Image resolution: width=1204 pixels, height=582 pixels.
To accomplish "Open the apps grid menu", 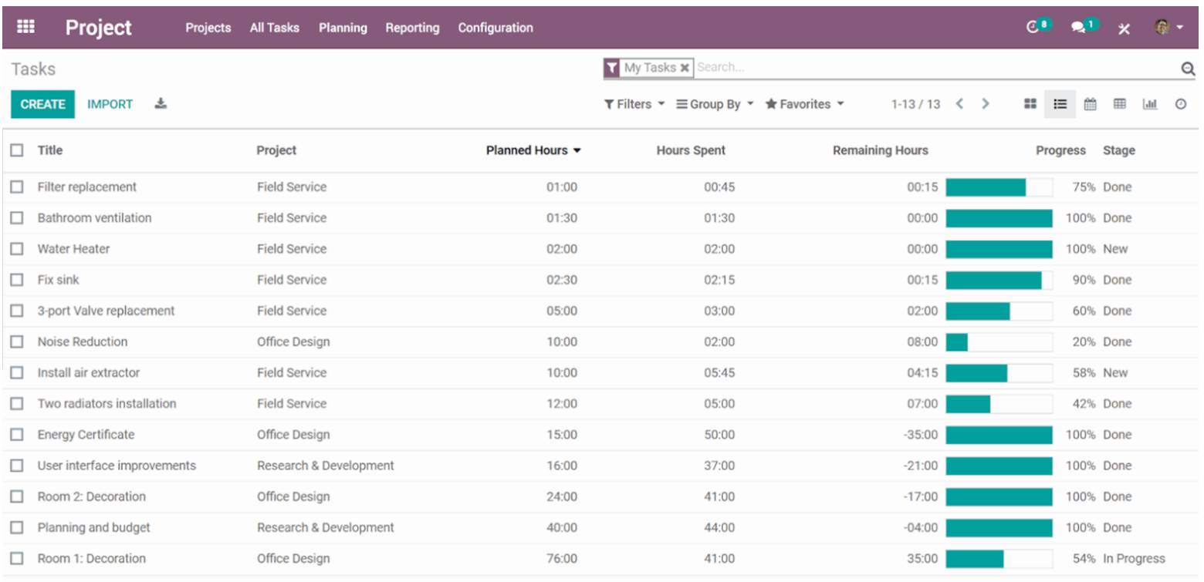I will [25, 25].
